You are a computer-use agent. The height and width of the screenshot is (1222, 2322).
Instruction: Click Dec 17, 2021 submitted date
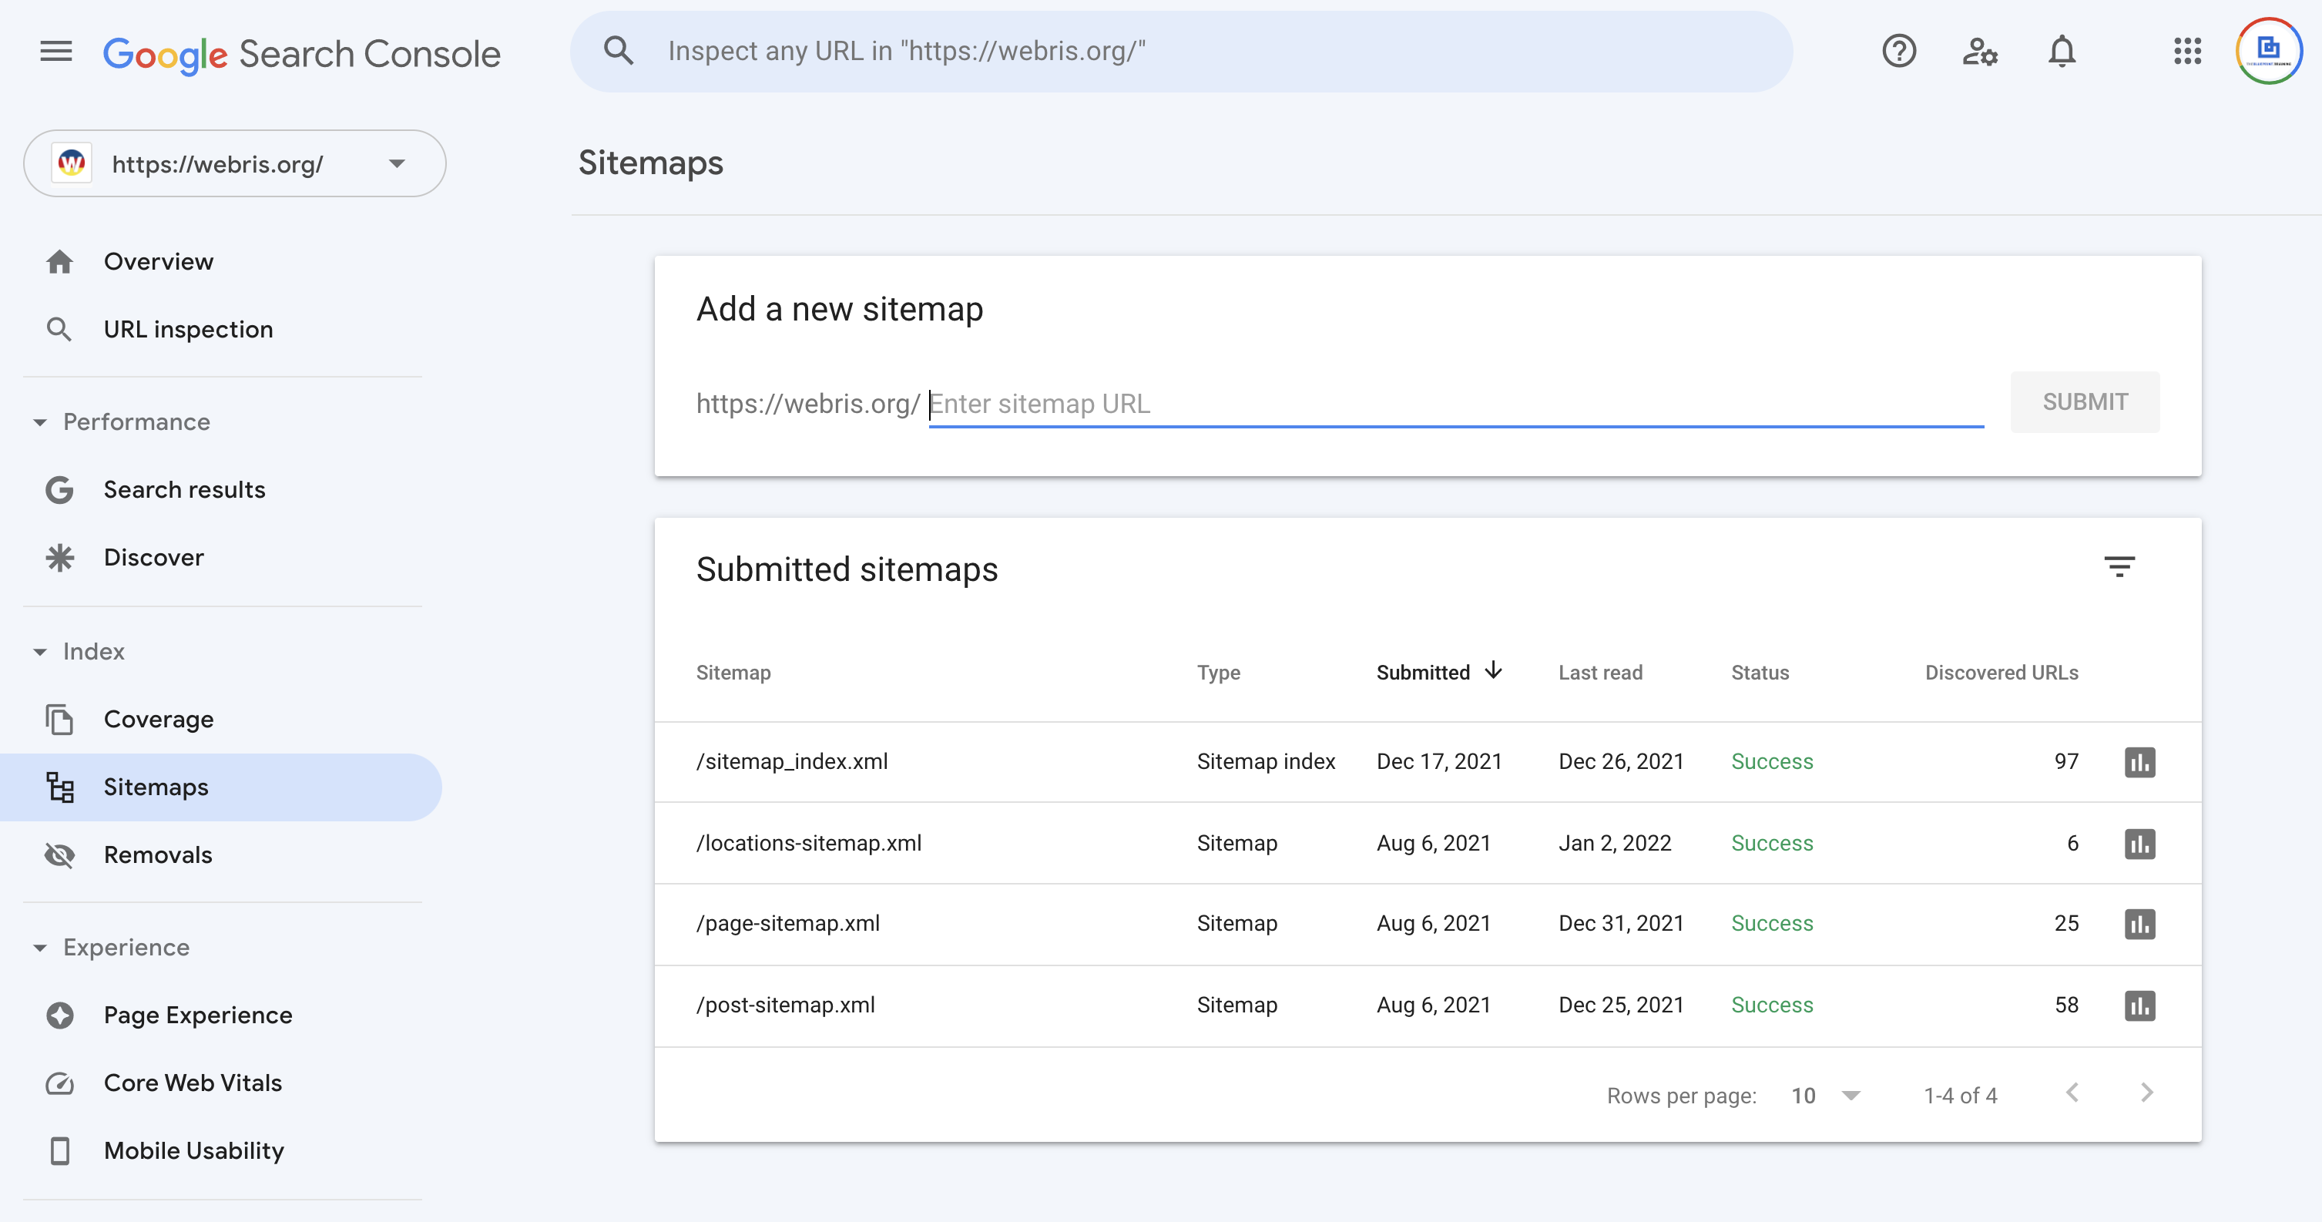click(1438, 761)
